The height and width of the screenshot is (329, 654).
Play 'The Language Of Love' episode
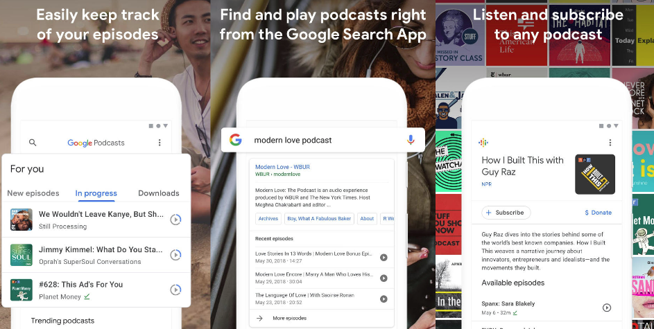tap(384, 299)
